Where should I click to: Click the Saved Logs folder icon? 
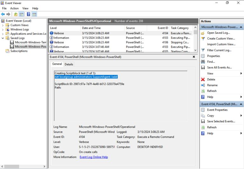7,38
